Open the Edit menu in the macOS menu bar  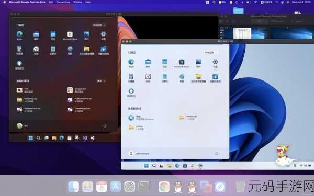51,2
